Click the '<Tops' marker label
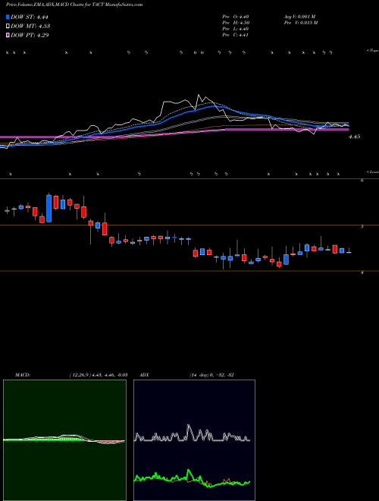The width and height of the screenshot is (379, 501). pyautogui.click(x=373, y=51)
